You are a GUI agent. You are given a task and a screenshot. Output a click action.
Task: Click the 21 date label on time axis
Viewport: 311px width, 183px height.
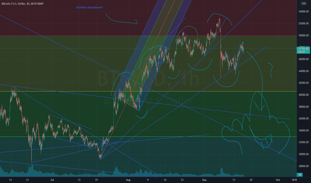[28, 180]
